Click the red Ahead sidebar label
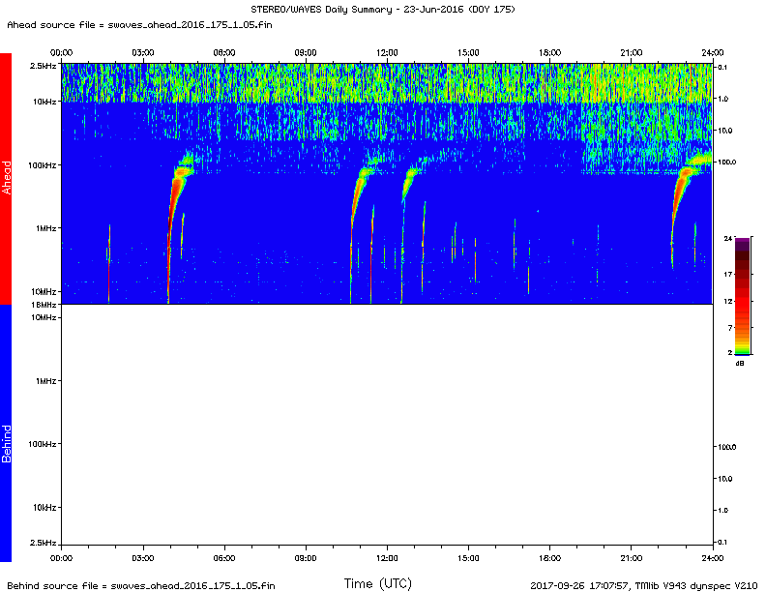766x592 pixels. 6,178
